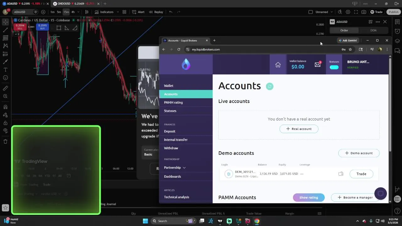Image resolution: width=402 pixels, height=226 pixels.
Task: Click the red SELL 0.2594 button
Action: click(20, 27)
